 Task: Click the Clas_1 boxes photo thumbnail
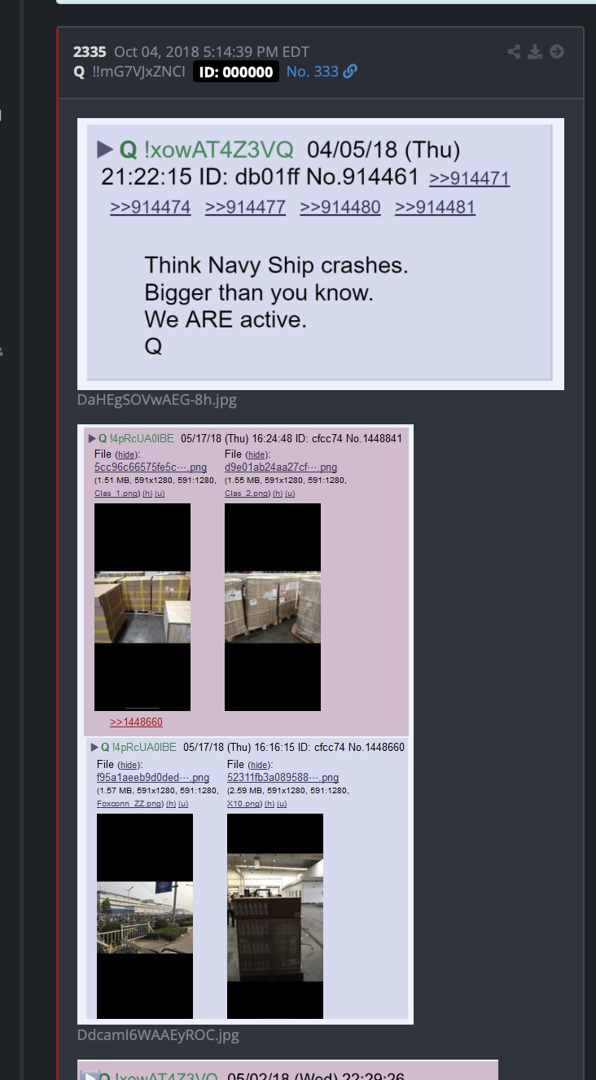tap(142, 607)
